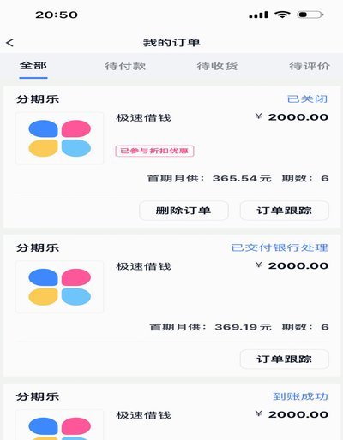Tap the battery icon in status bar
The width and height of the screenshot is (343, 440).
pos(310,15)
